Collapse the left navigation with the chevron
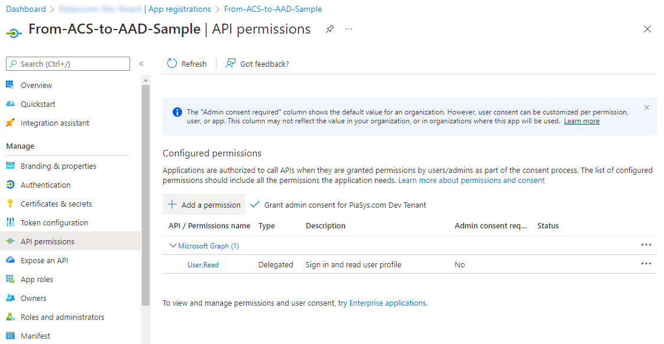Screen dimensions: 664x344 coord(142,65)
